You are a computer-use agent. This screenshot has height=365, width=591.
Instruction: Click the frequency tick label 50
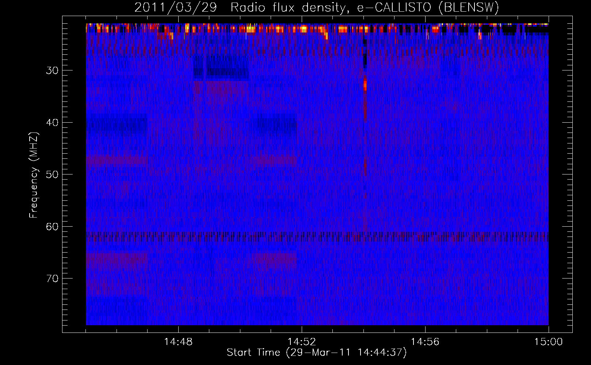pyautogui.click(x=52, y=174)
